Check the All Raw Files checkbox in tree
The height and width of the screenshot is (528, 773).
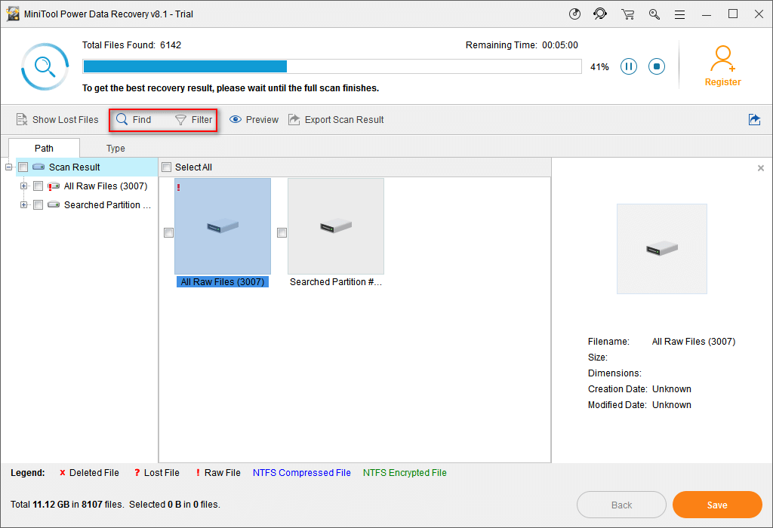point(38,186)
